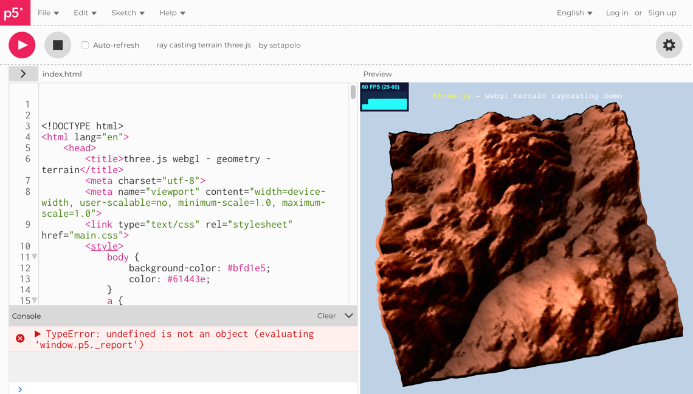Click the #61443e color value
This screenshot has width=693, height=394.
pos(186,279)
